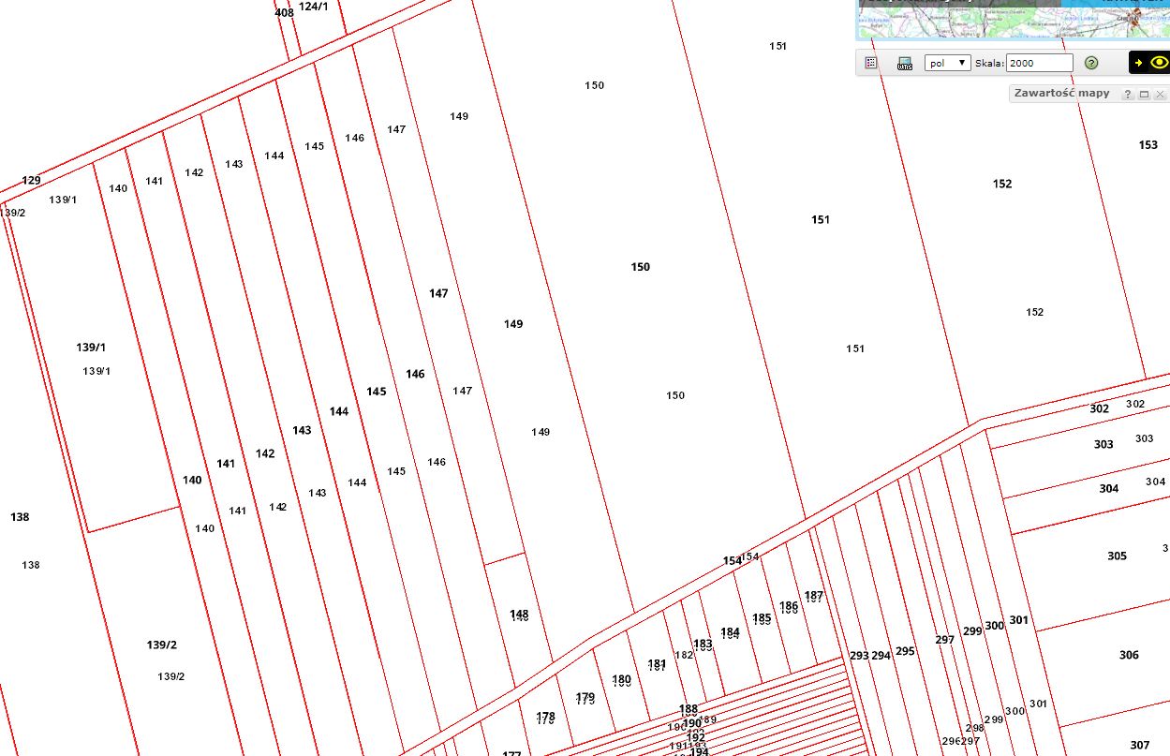Click the overview minimap thumbnail
1170x756 pixels.
tap(1012, 19)
